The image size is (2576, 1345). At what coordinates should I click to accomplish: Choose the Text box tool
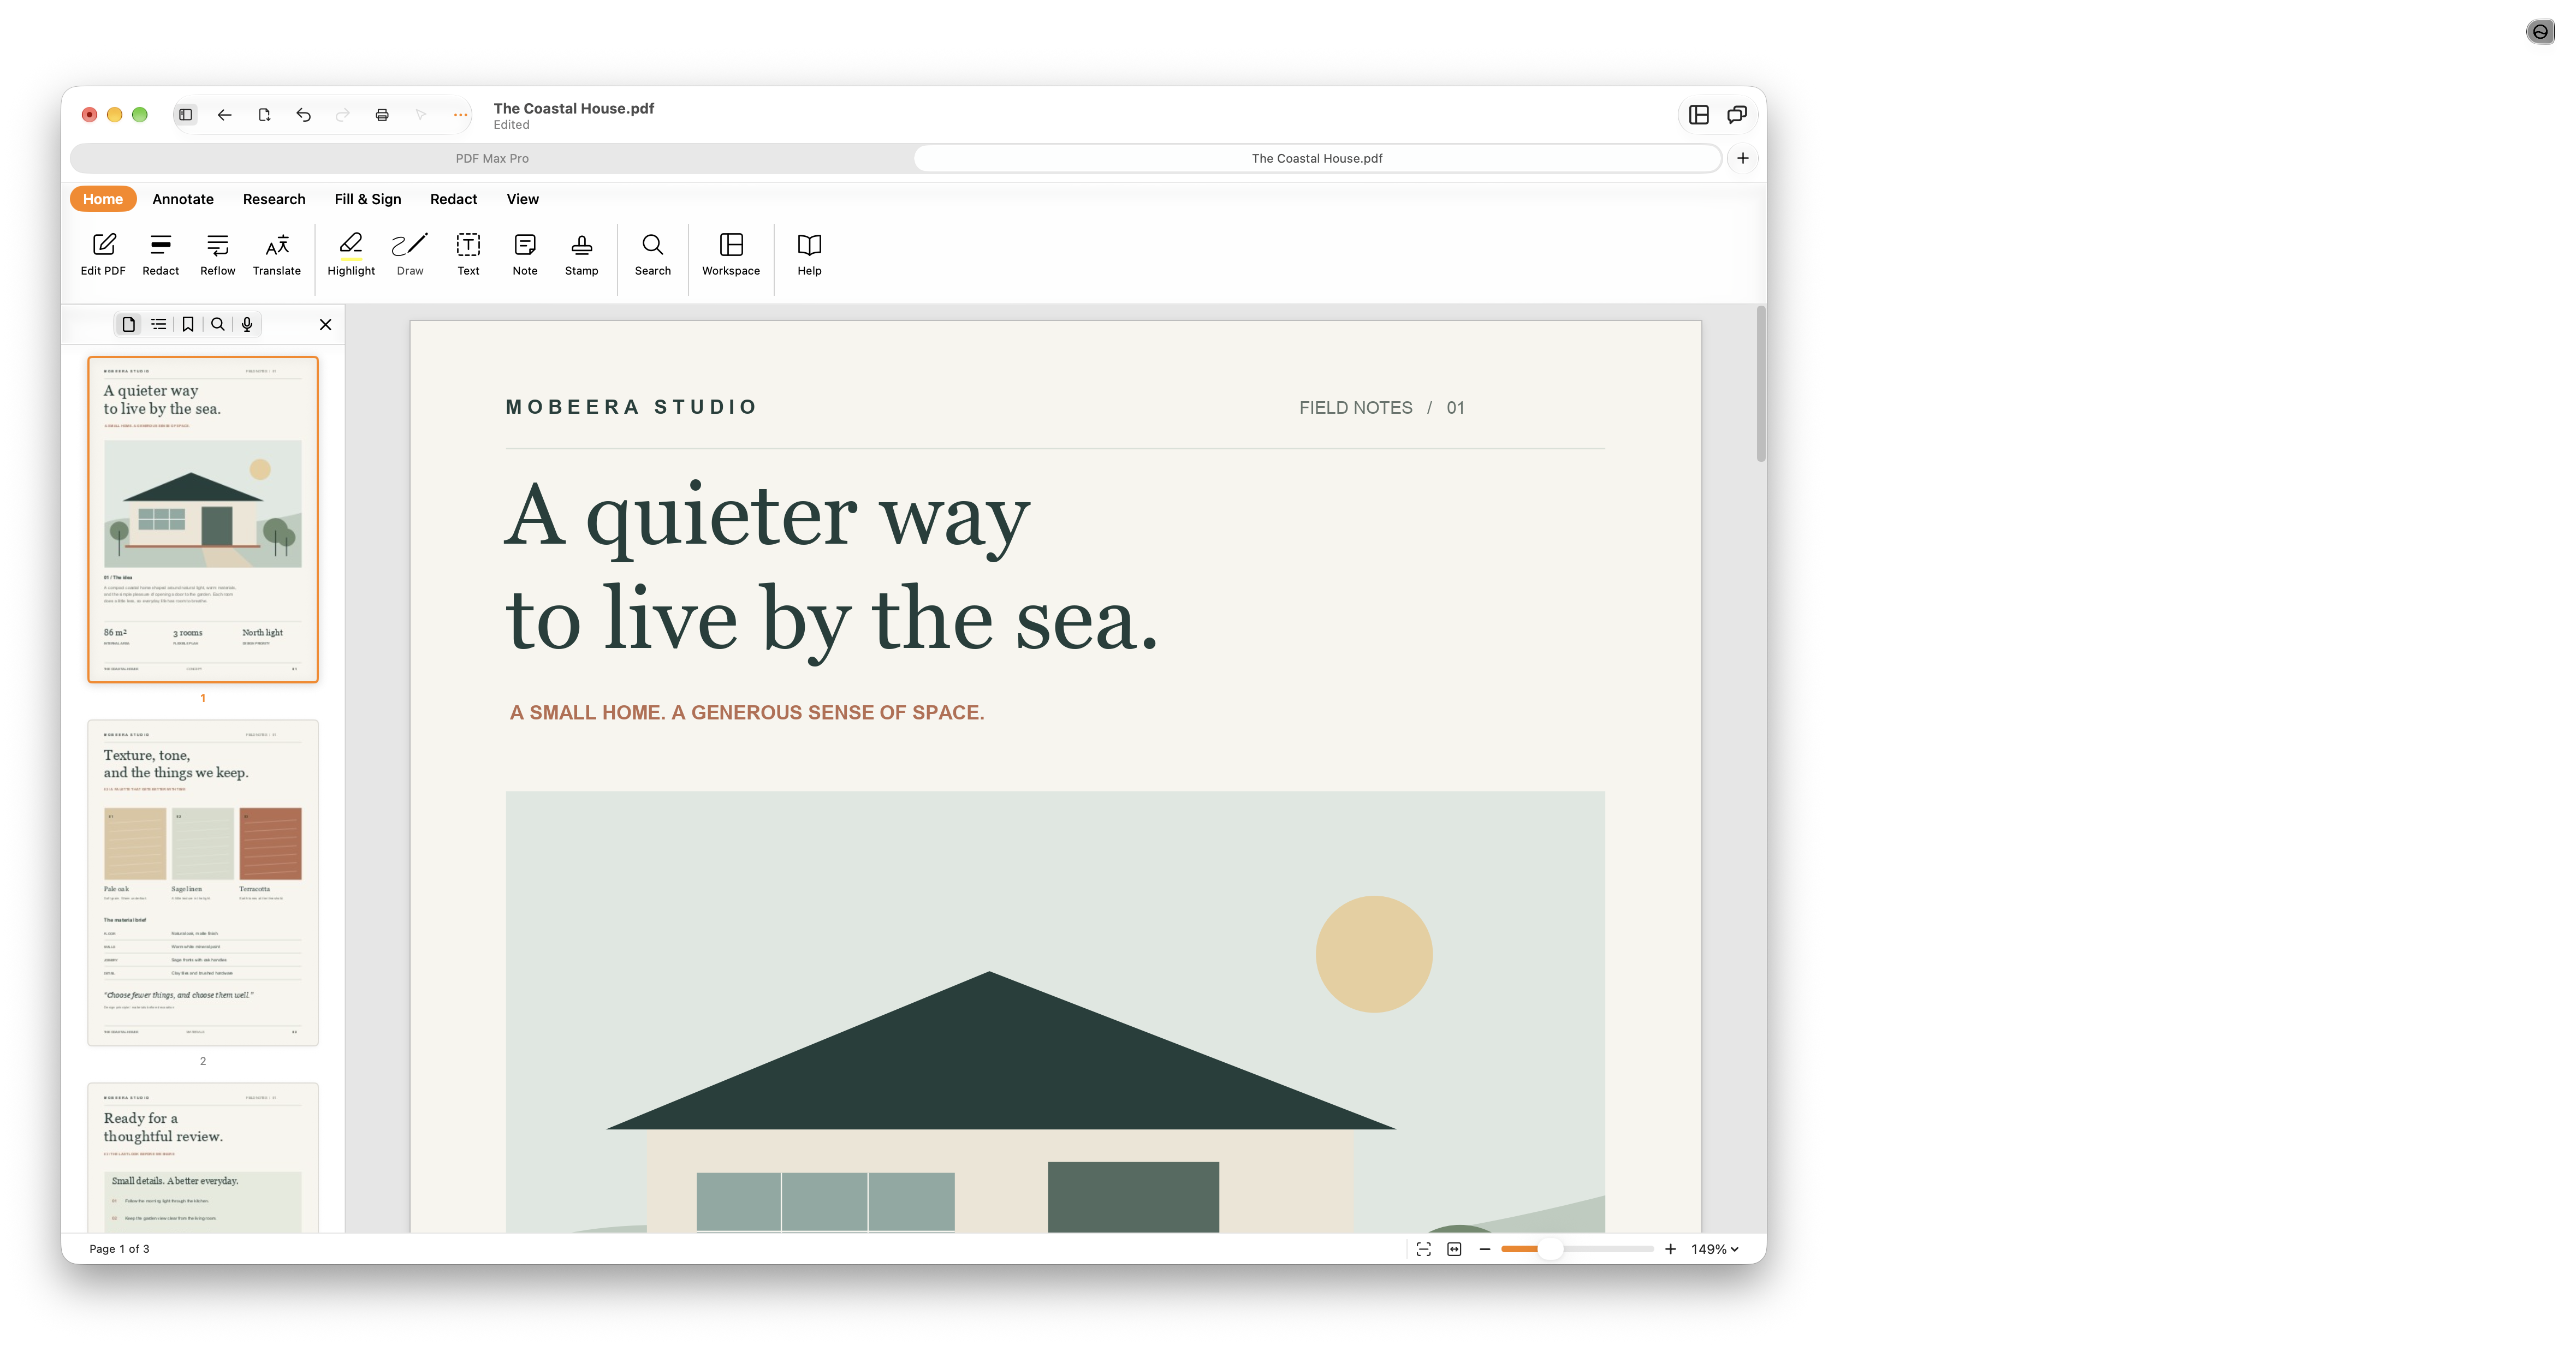pos(468,255)
